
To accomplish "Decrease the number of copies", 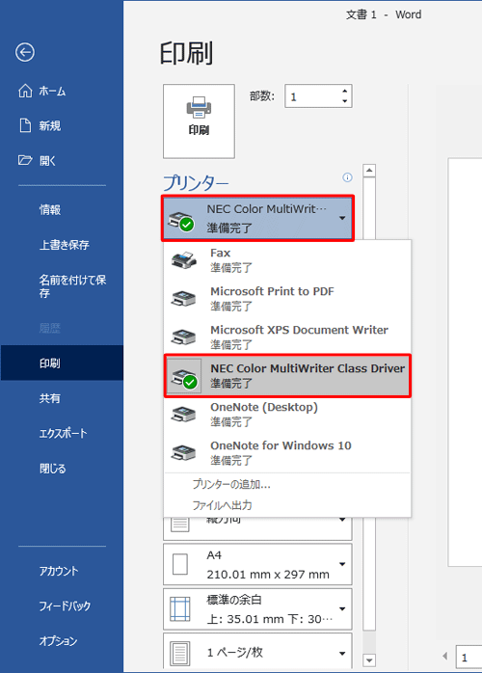I will click(345, 101).
